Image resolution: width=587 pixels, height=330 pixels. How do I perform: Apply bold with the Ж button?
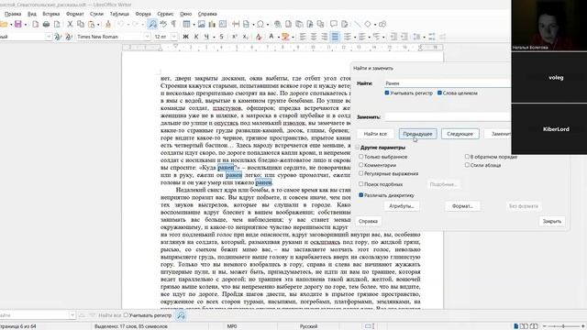[185, 37]
